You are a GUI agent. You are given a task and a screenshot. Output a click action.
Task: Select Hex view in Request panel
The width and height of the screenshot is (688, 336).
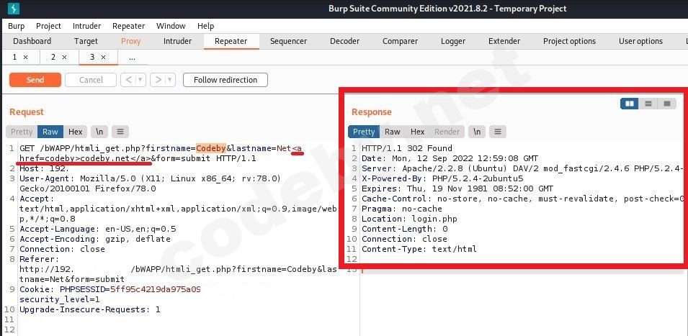76,132
